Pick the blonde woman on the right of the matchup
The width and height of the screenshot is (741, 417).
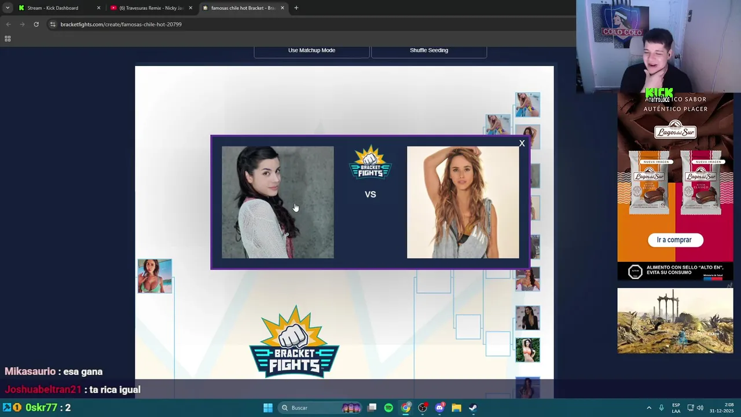463,202
